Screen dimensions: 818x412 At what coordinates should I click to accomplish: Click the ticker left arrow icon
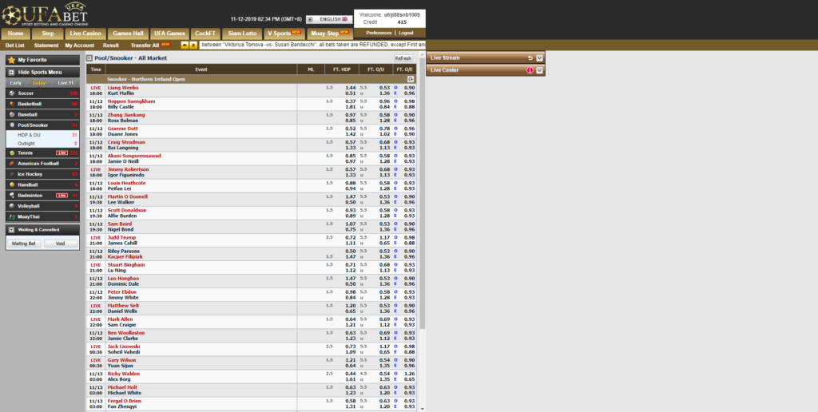(x=185, y=46)
